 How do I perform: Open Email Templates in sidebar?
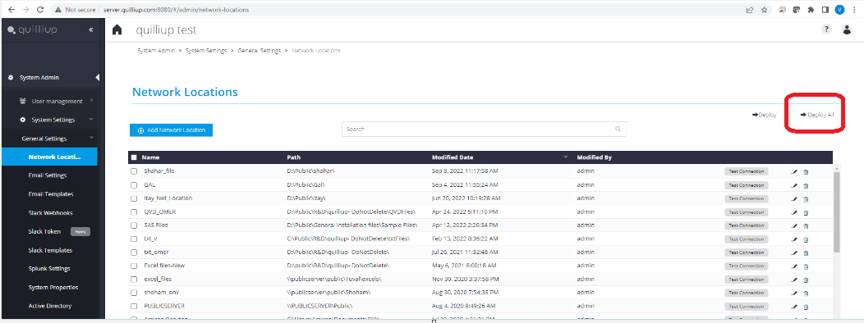tap(51, 194)
